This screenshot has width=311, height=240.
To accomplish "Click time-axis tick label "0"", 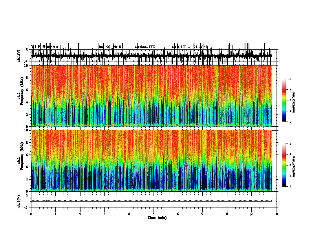I will [x=31, y=214].
